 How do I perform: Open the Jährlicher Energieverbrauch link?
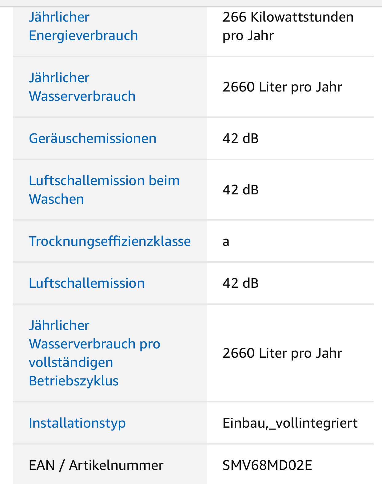(83, 26)
